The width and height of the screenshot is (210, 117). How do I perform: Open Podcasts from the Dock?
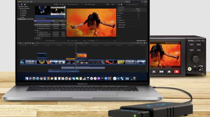(99, 78)
